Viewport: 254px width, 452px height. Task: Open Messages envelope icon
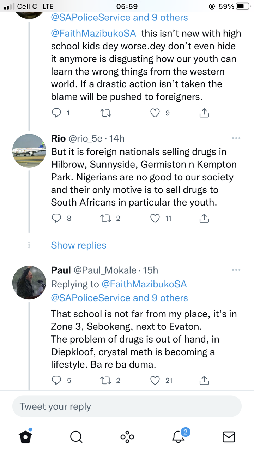pos(229,437)
